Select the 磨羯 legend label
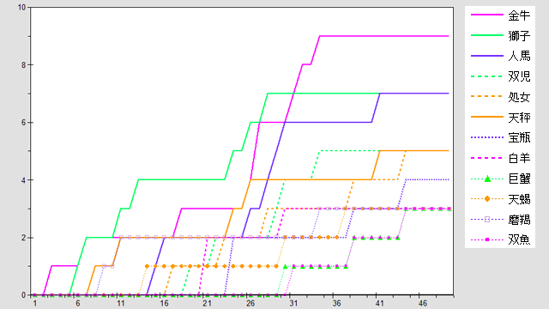This screenshot has height=309, width=549. (x=519, y=220)
